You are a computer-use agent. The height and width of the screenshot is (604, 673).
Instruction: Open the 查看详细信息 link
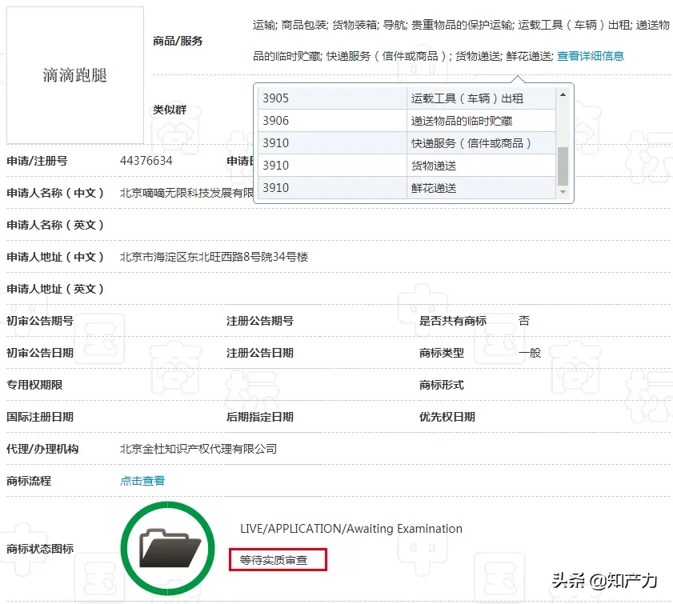click(x=590, y=56)
